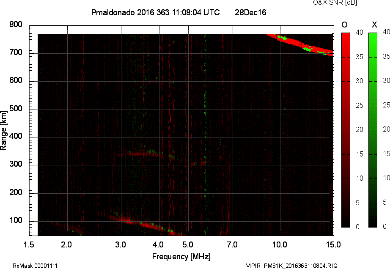Click the 5 dB label on the O color bar

[358, 203]
